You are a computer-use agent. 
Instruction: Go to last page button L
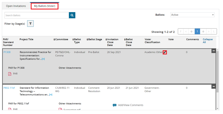point(214,31)
